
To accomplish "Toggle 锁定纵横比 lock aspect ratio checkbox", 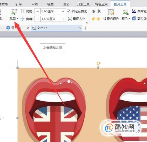I will [x=69, y=11].
